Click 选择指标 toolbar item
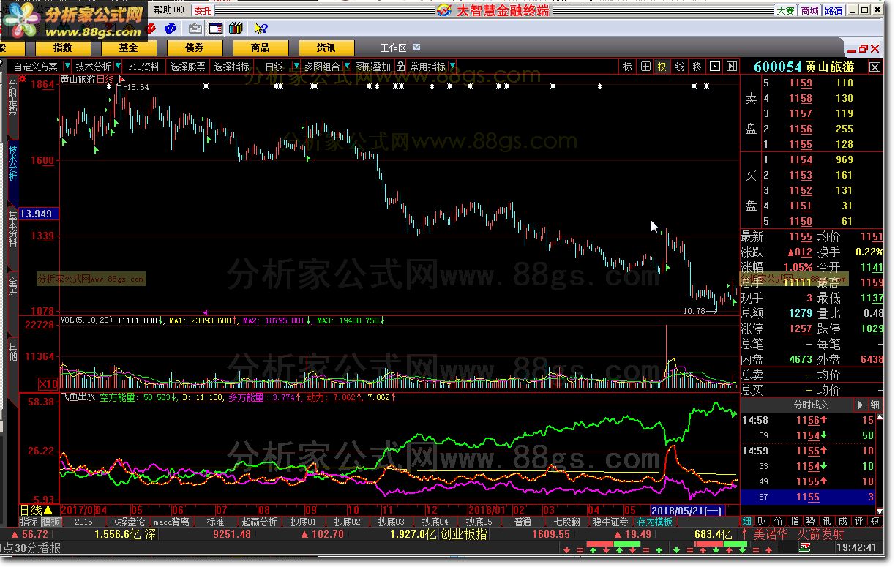This screenshot has height=567, width=895. [x=232, y=67]
